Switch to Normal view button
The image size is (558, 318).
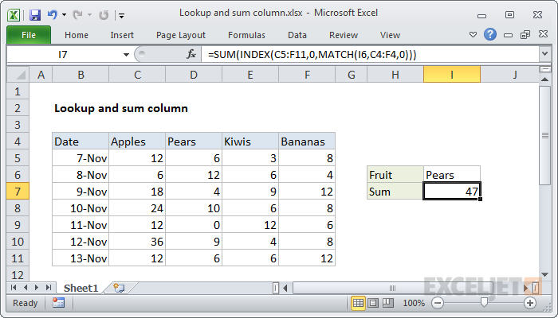tap(358, 303)
